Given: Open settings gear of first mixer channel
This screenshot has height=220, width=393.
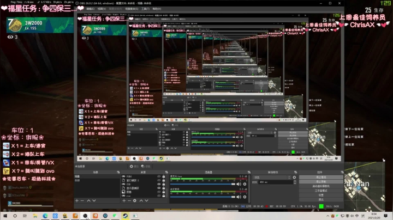Looking at the screenshot, I should 245,184.
